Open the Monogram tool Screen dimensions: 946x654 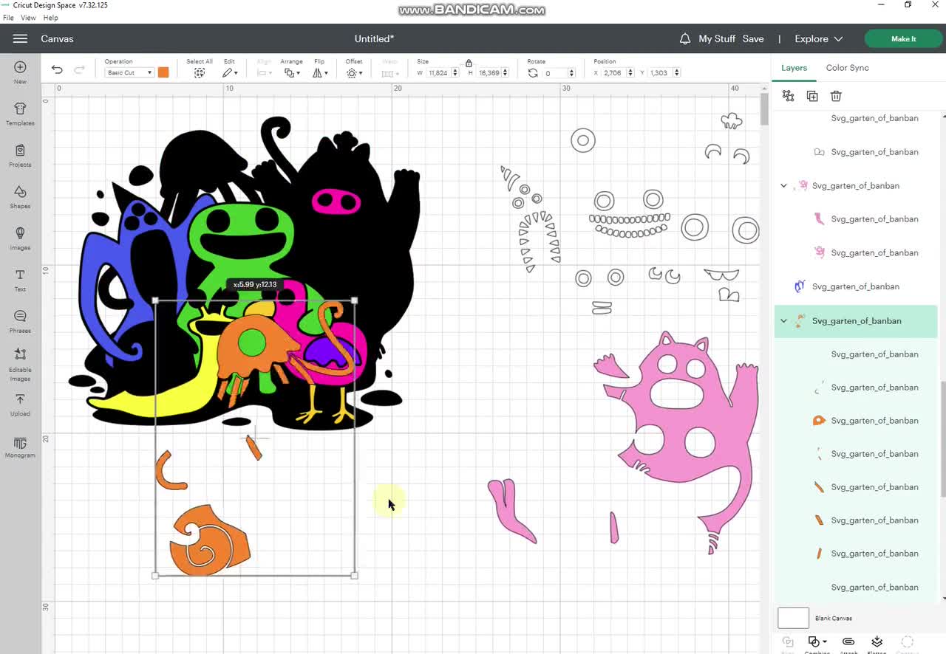(x=20, y=447)
